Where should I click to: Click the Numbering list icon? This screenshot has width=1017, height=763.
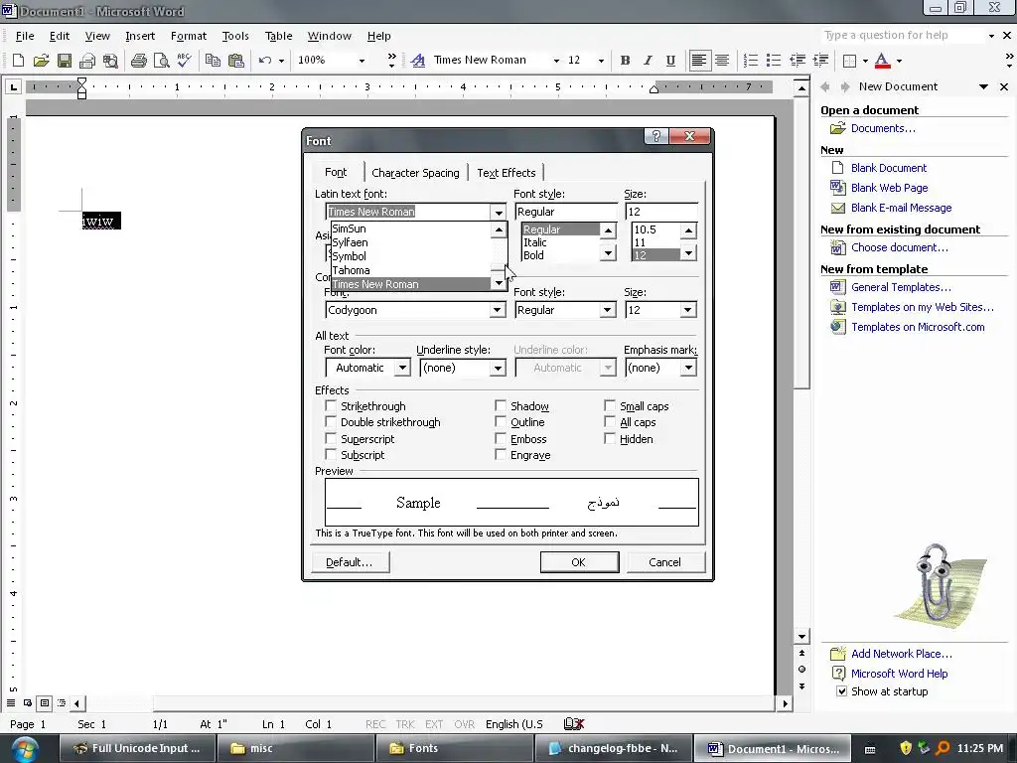coord(751,61)
